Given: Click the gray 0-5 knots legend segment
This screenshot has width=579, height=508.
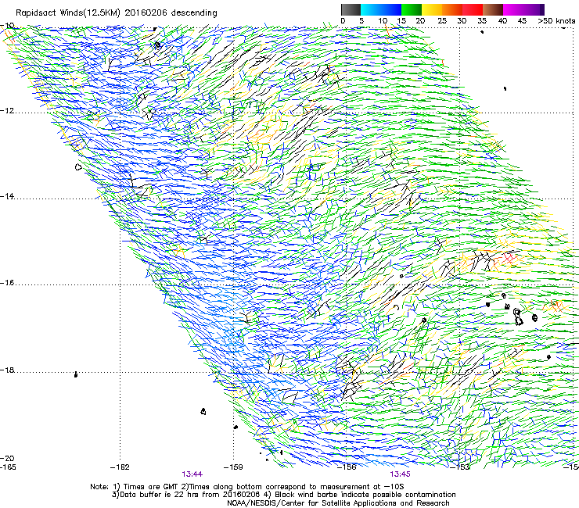Looking at the screenshot, I should click(351, 9).
